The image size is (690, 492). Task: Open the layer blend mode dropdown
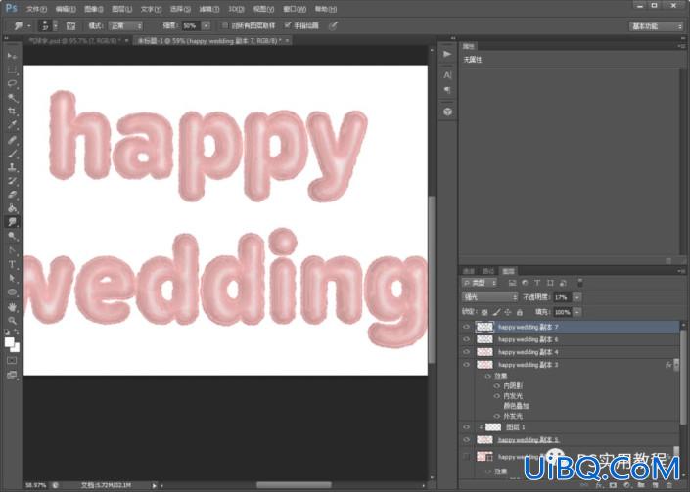[489, 297]
